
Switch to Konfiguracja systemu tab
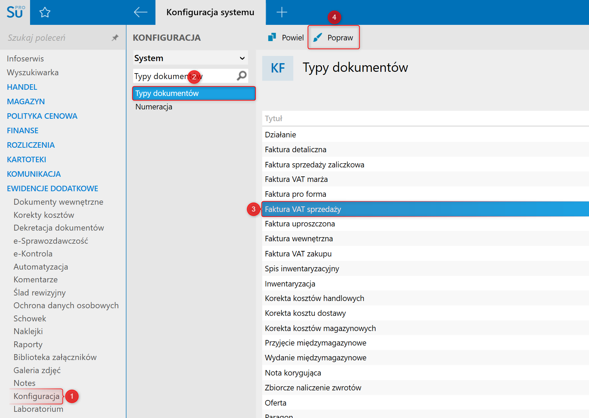pos(210,12)
